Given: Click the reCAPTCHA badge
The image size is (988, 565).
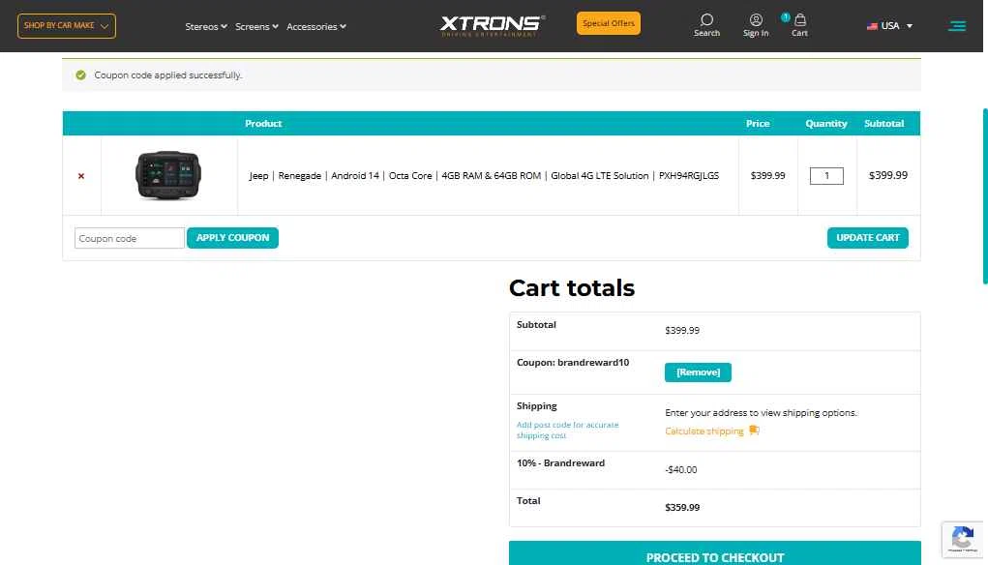Looking at the screenshot, I should pos(962,539).
